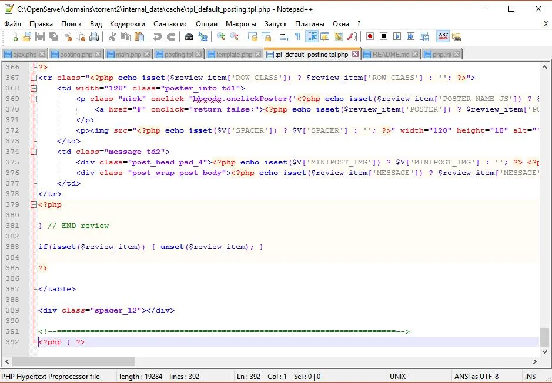Click the Print toolbar icon

[94, 36]
